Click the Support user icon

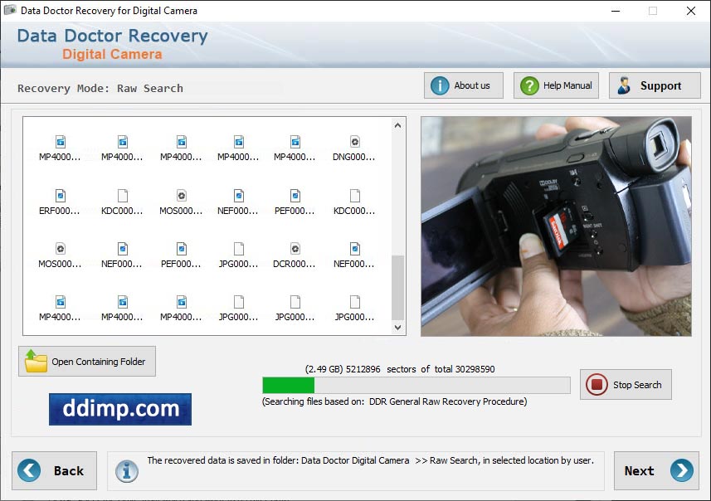coord(625,85)
